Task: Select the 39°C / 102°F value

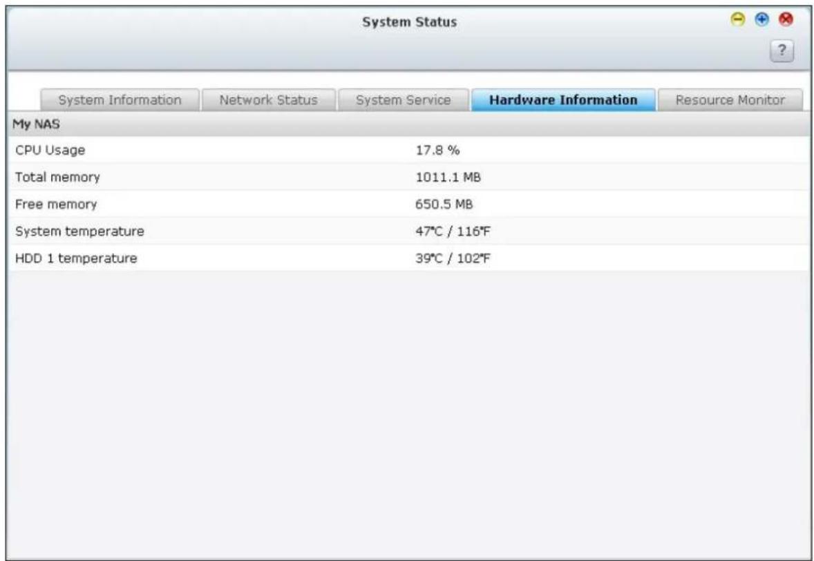Action: (x=453, y=258)
